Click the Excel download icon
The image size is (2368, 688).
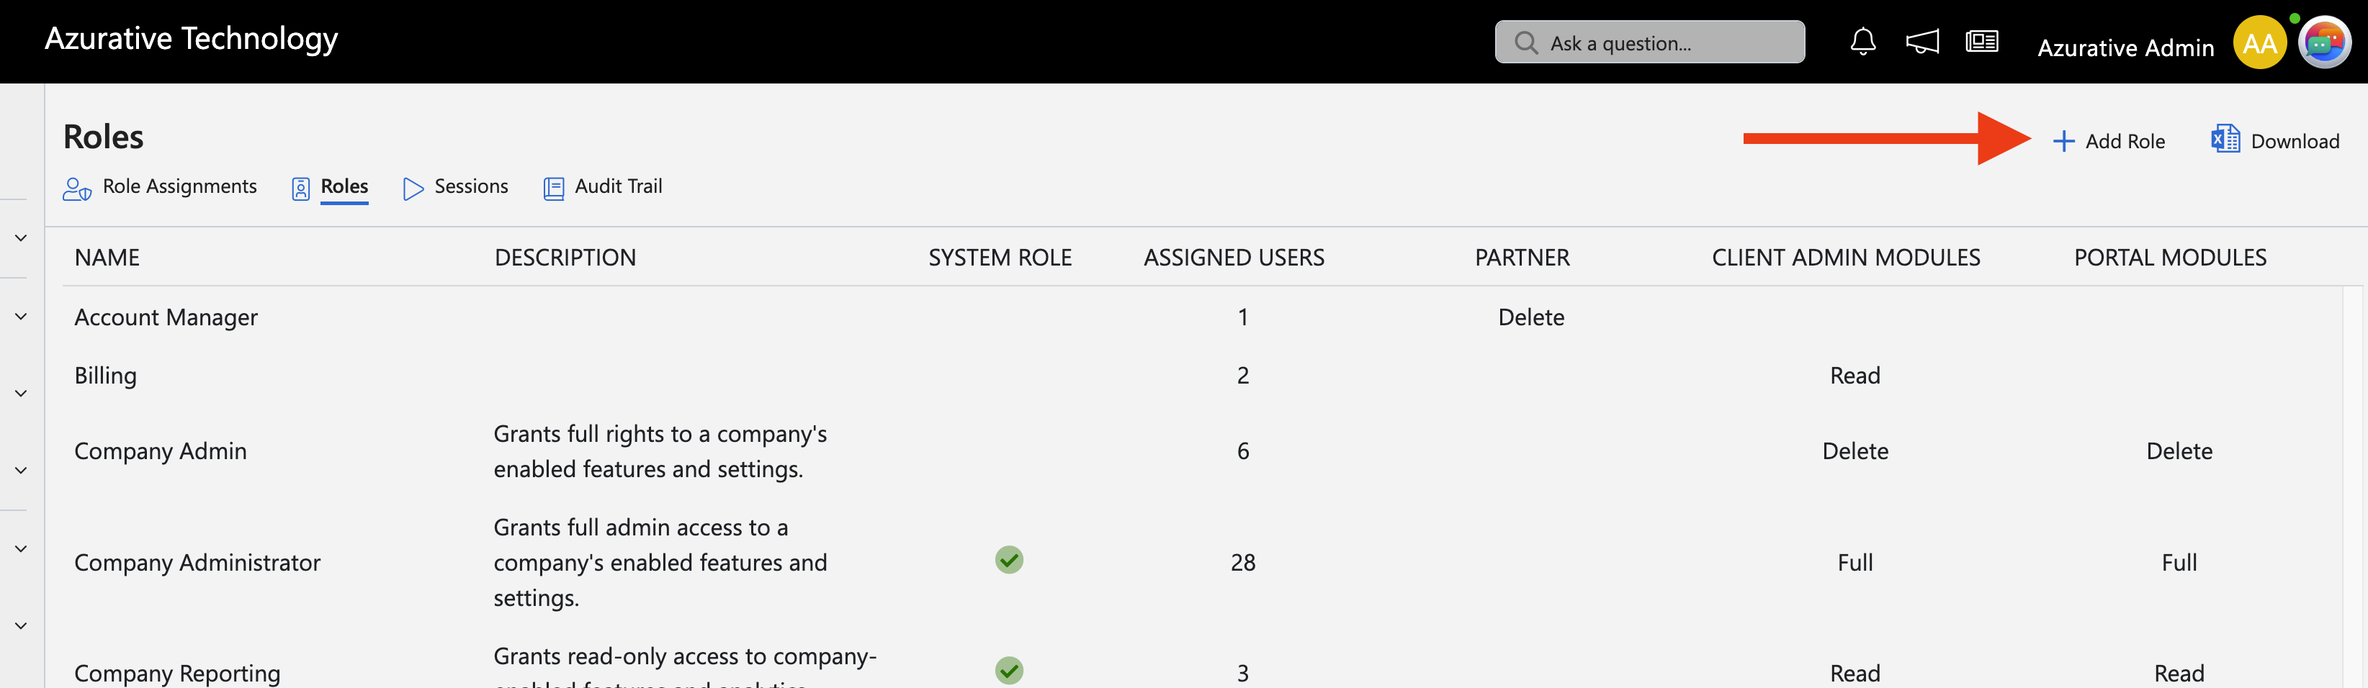point(2225,140)
